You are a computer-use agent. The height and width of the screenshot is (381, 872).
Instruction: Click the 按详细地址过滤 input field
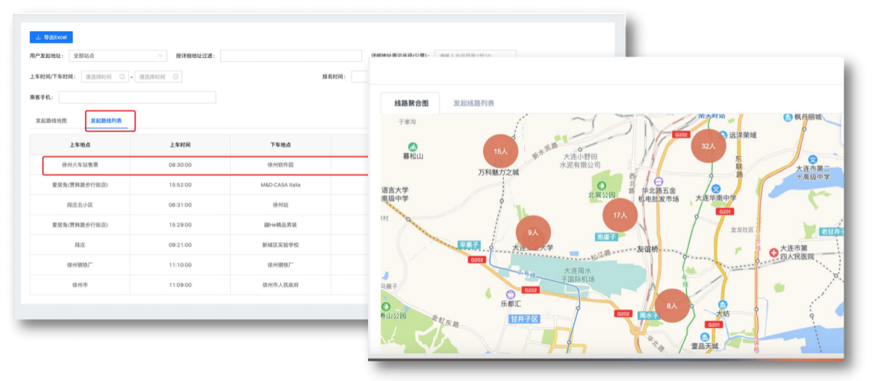click(x=290, y=56)
